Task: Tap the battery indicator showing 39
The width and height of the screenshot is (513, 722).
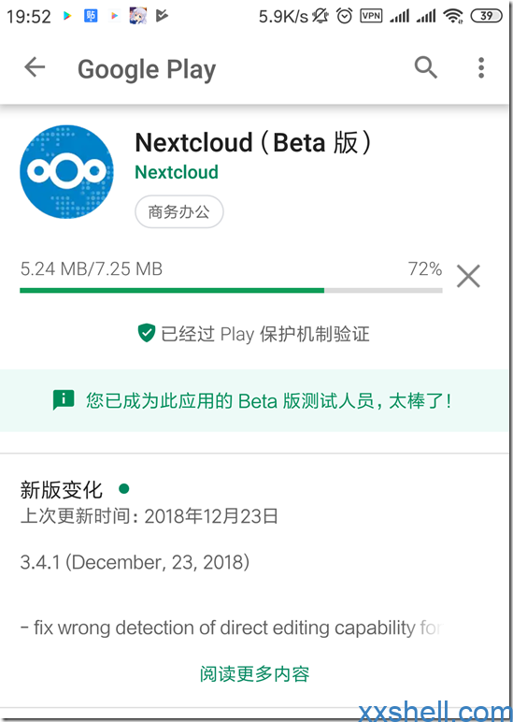Action: click(x=486, y=16)
